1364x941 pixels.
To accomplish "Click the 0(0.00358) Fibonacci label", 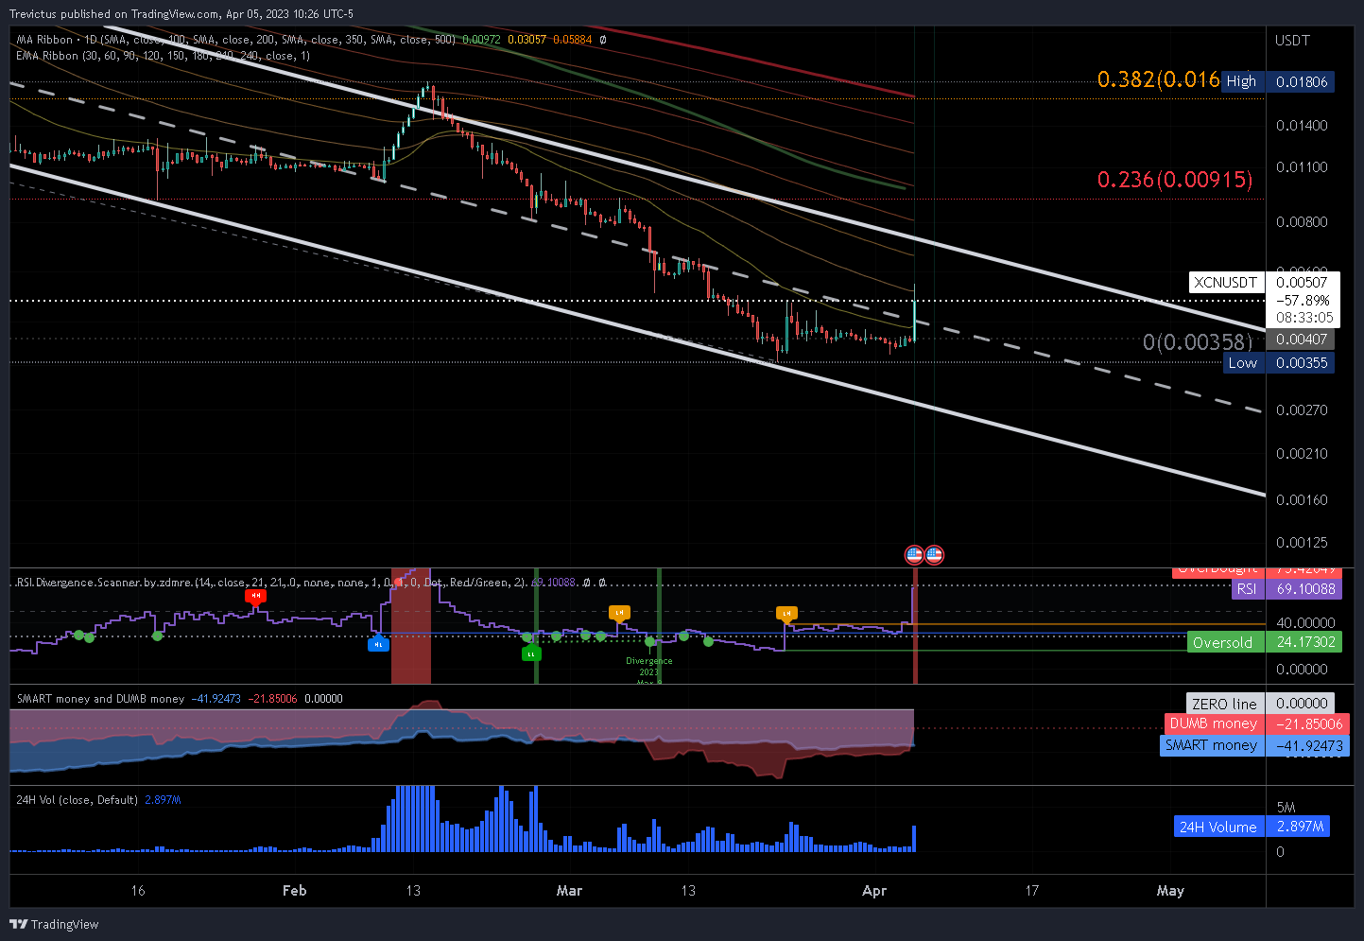I will pyautogui.click(x=1198, y=342).
